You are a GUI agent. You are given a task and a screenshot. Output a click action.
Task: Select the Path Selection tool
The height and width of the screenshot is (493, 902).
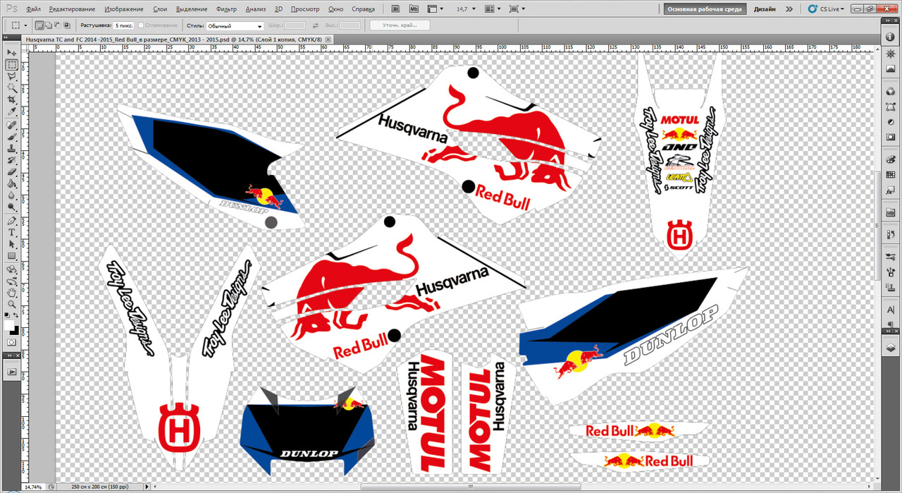pyautogui.click(x=12, y=244)
